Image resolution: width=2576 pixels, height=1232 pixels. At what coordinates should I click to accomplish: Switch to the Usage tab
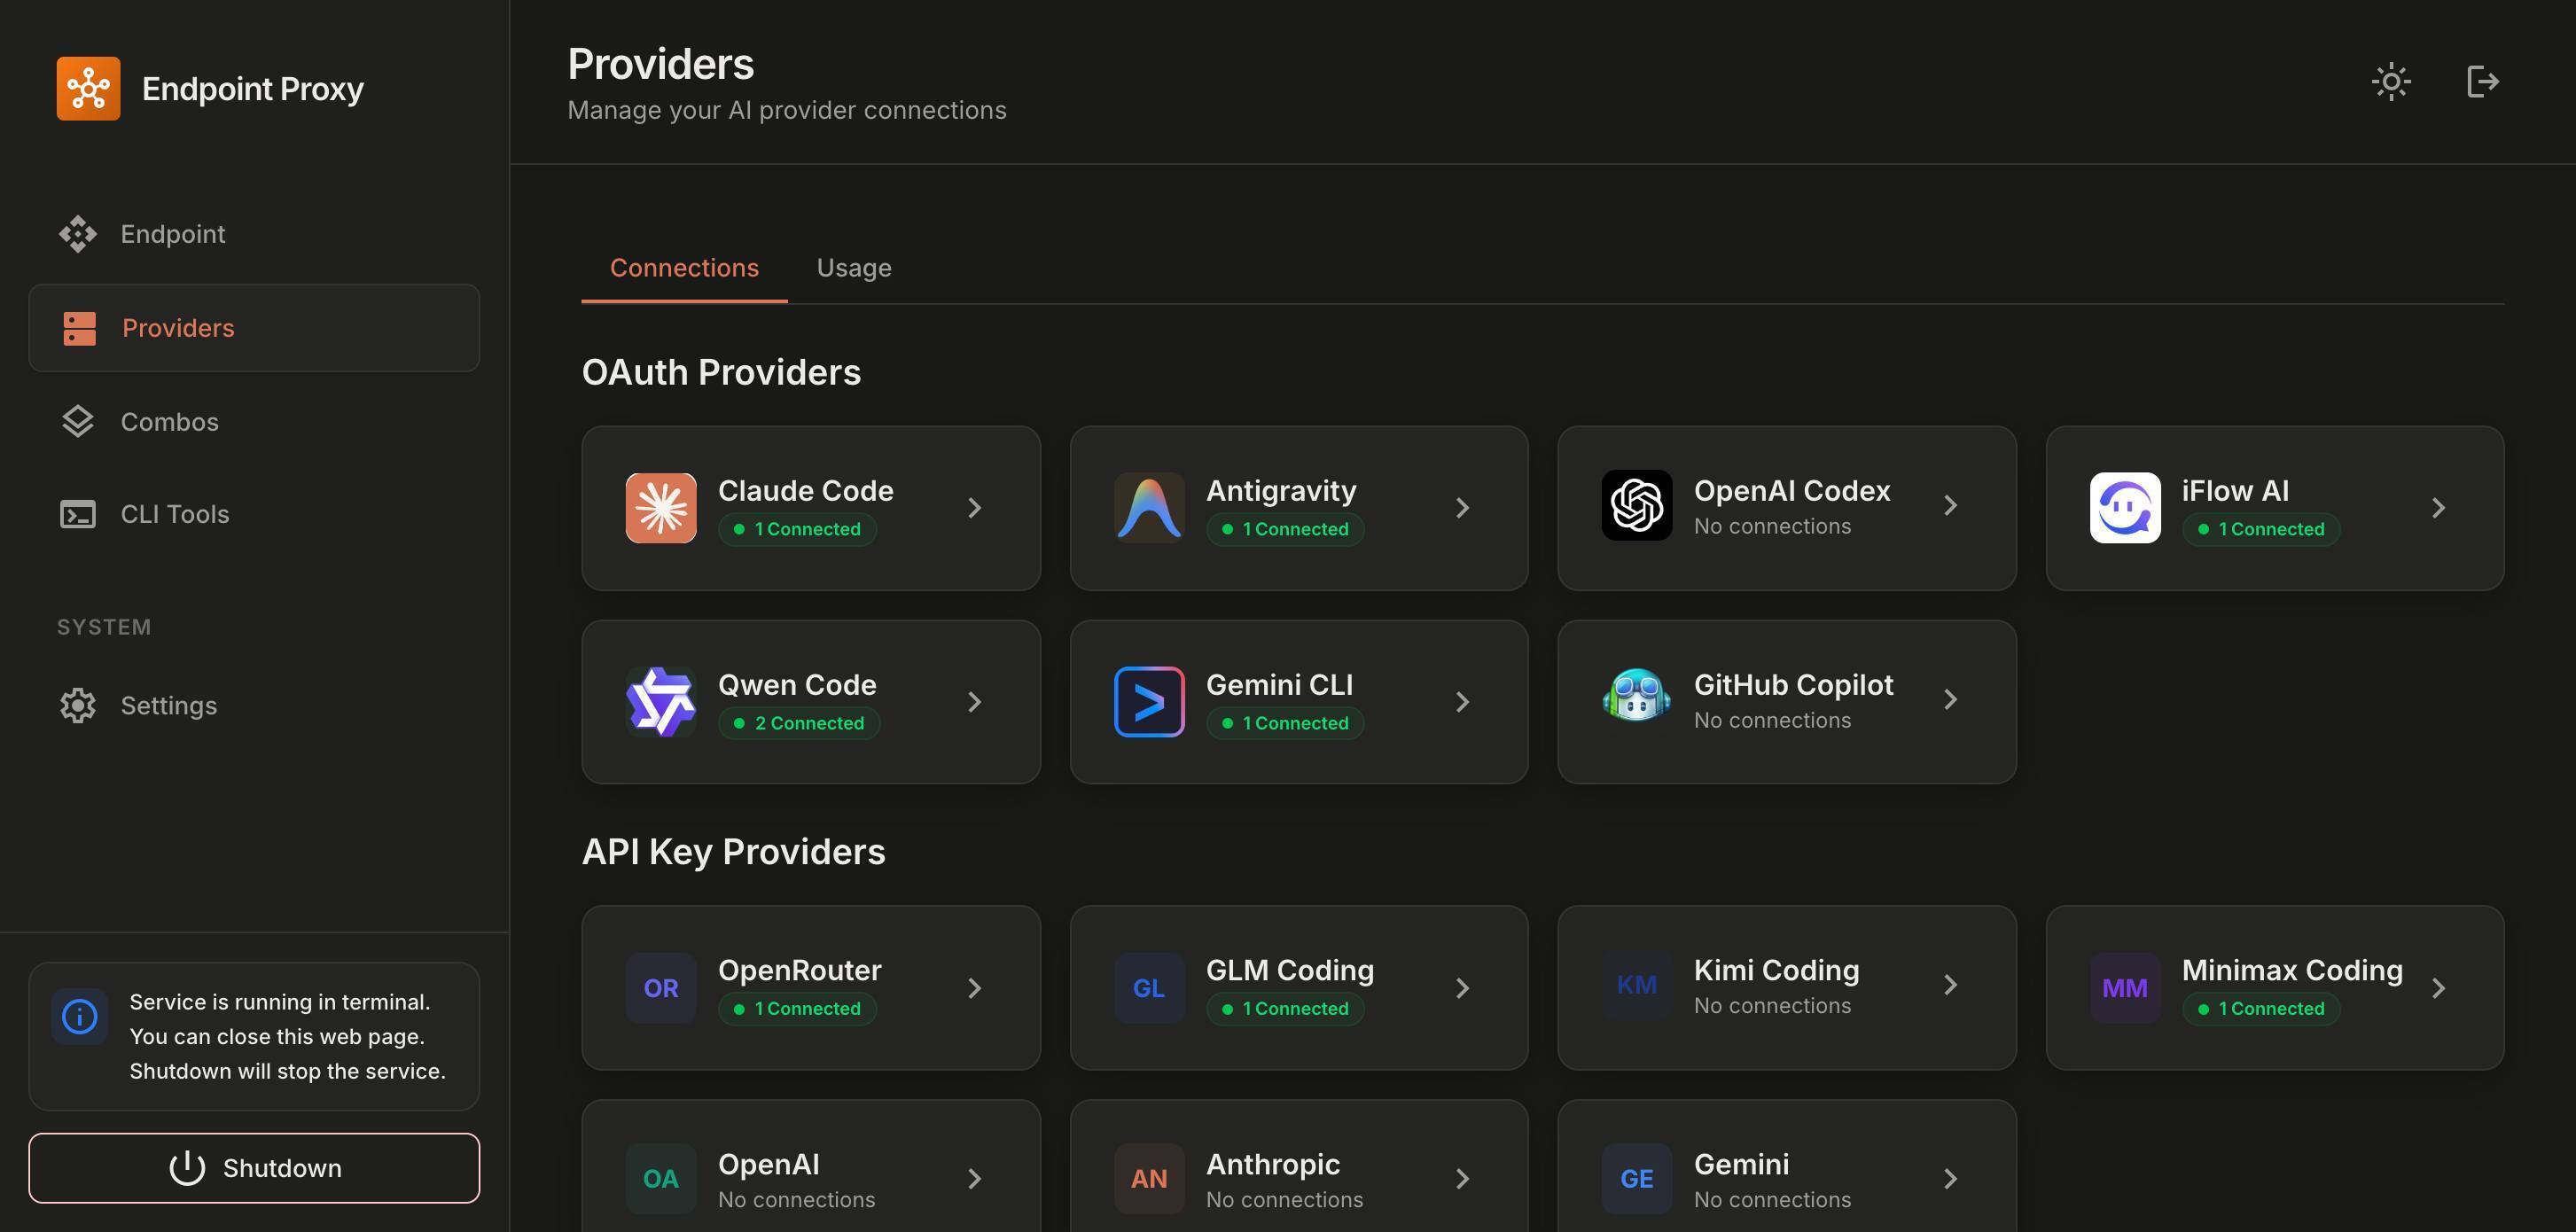click(x=853, y=268)
